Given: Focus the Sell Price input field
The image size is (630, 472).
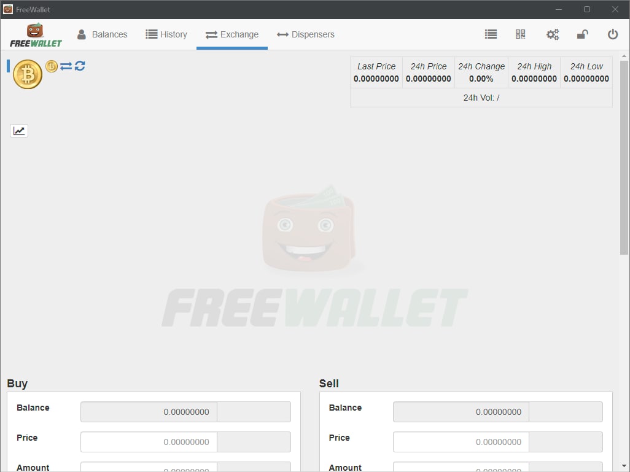Looking at the screenshot, I should coord(461,442).
